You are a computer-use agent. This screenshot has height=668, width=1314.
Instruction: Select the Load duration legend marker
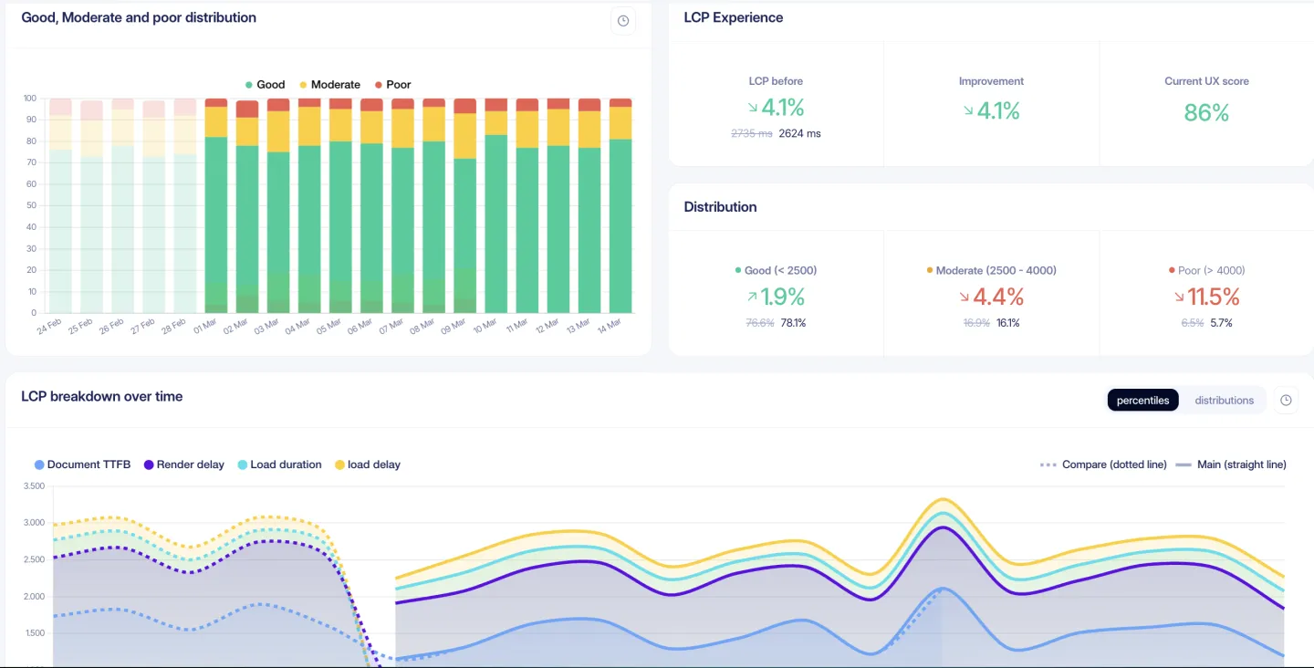tap(240, 464)
